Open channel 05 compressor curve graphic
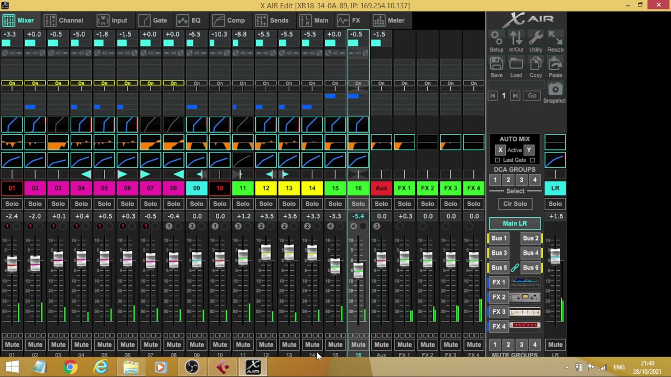 (x=104, y=160)
